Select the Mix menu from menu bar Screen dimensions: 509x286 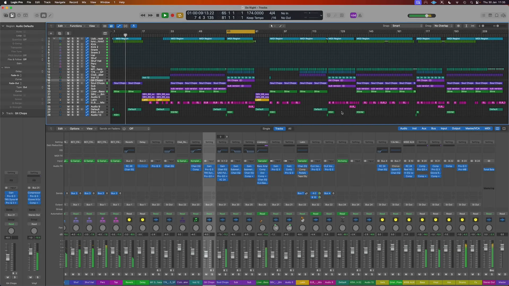pos(84,2)
